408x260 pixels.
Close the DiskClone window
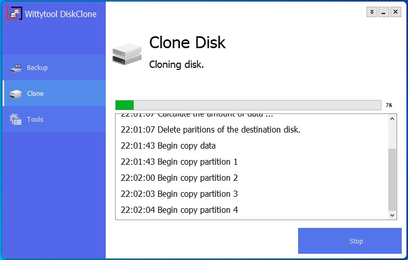click(x=396, y=12)
